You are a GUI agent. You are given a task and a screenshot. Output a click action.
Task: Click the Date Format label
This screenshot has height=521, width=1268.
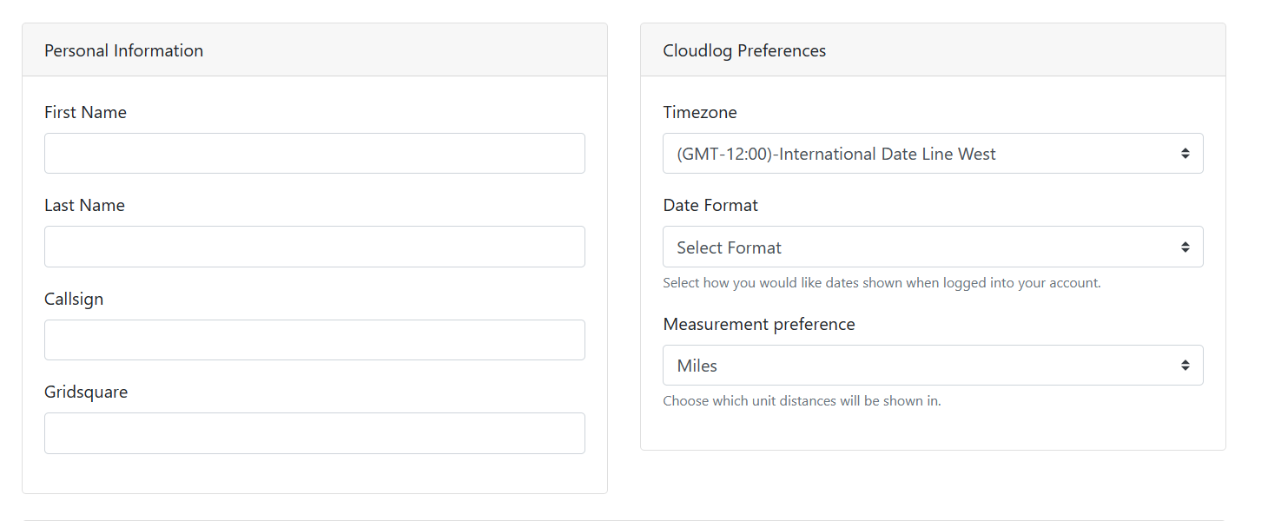pyautogui.click(x=710, y=205)
